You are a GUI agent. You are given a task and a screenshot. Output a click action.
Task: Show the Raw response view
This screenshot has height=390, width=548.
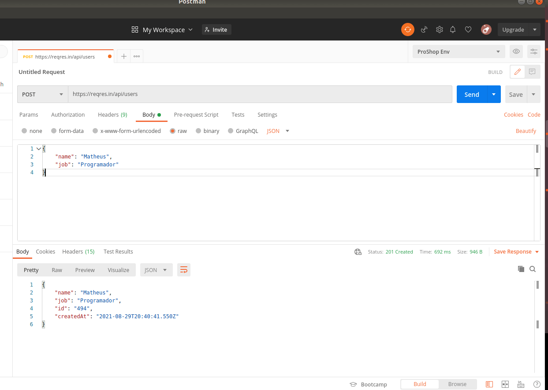click(57, 270)
